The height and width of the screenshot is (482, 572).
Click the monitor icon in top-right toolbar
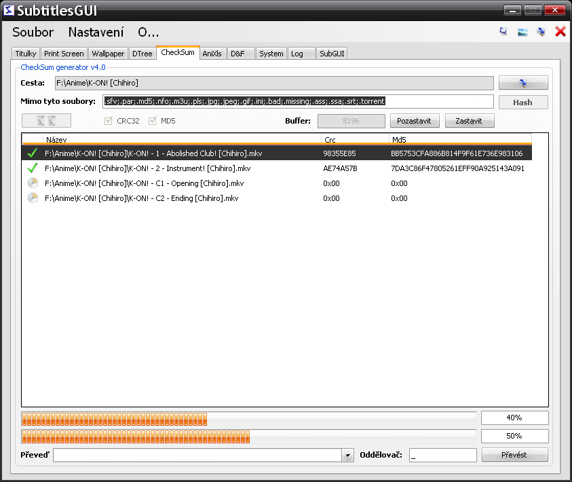click(503, 32)
